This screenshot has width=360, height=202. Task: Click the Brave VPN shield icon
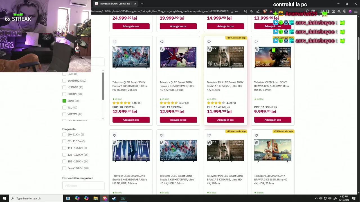[345, 11]
